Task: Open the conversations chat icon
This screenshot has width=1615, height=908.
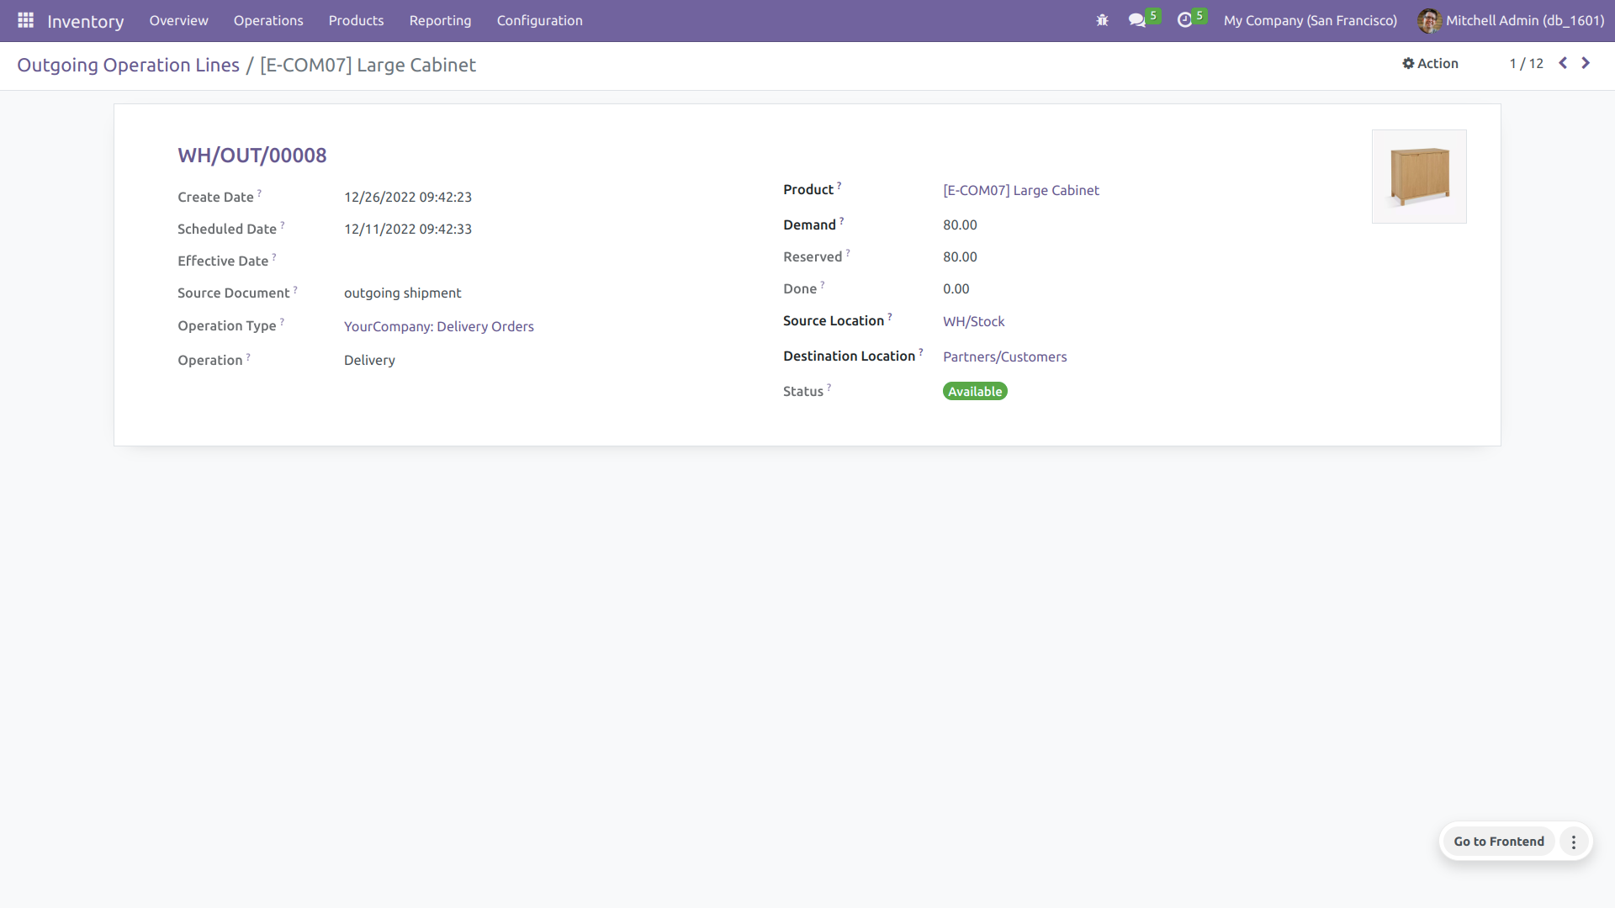Action: point(1137,20)
